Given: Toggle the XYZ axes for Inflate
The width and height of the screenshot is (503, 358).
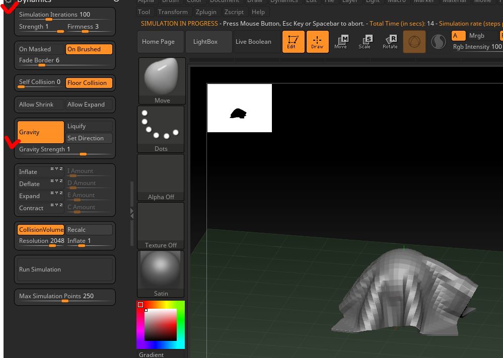Looking at the screenshot, I should click(56, 169).
